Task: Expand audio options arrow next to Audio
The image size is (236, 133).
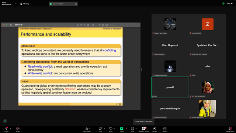Action: point(10,129)
